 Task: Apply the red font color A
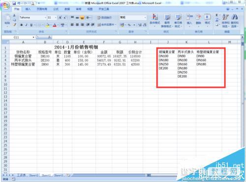55,25
